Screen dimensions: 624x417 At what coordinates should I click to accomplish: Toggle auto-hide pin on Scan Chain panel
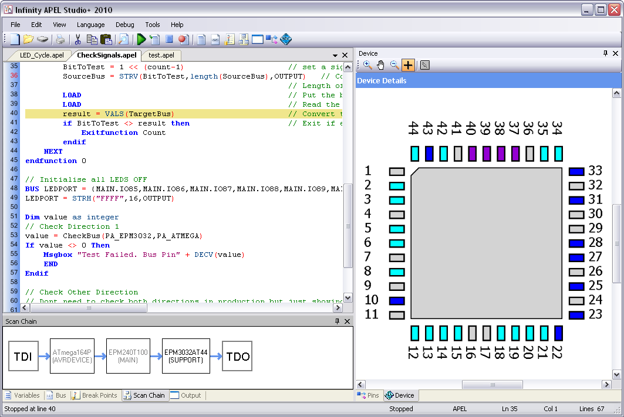click(x=337, y=321)
